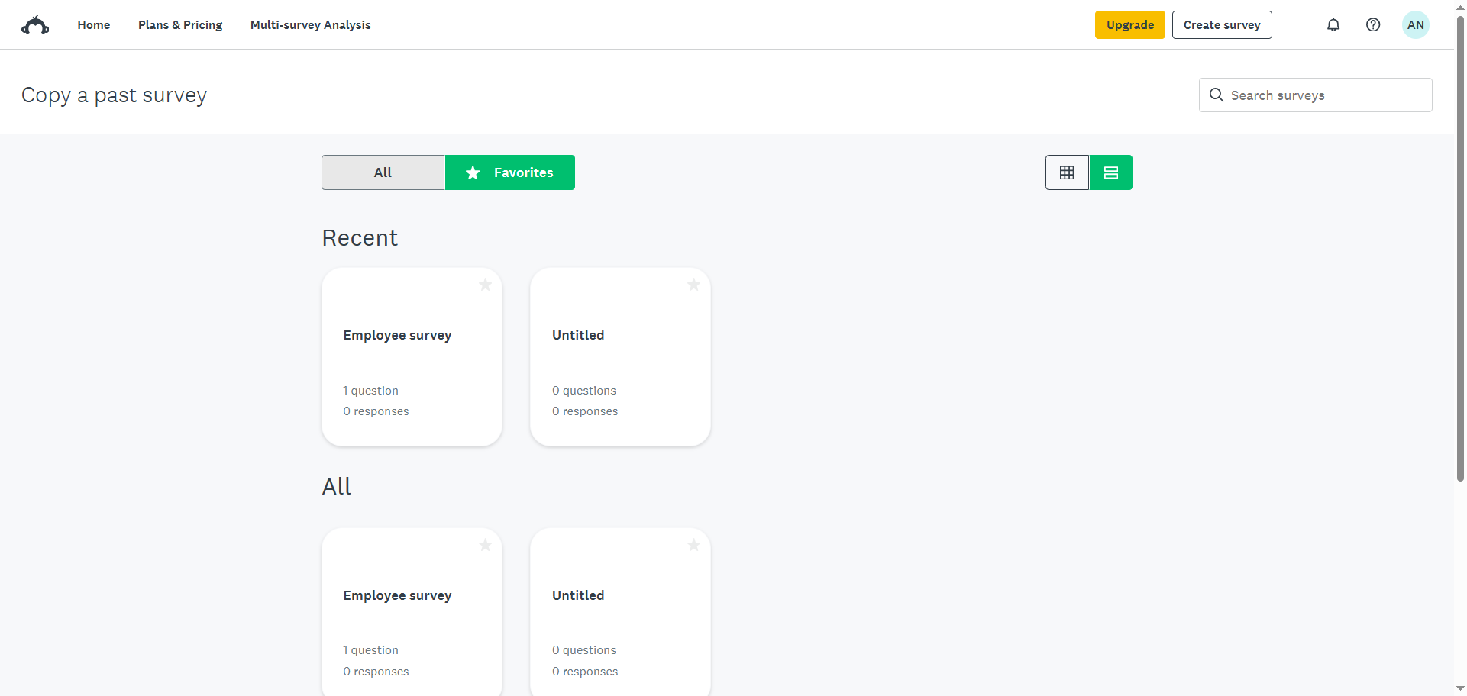Click the SurveyMonkey logo icon

(35, 25)
